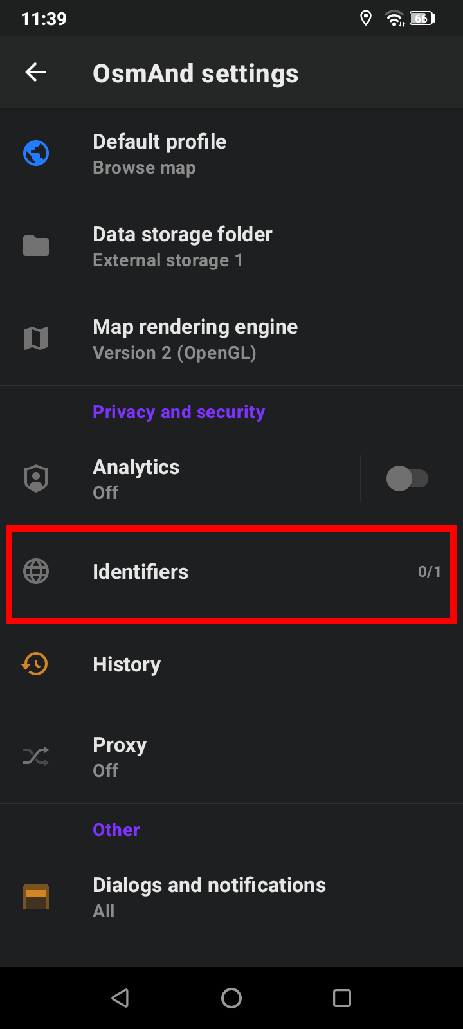Click the History clock icon
The image size is (463, 1029).
coord(35,664)
